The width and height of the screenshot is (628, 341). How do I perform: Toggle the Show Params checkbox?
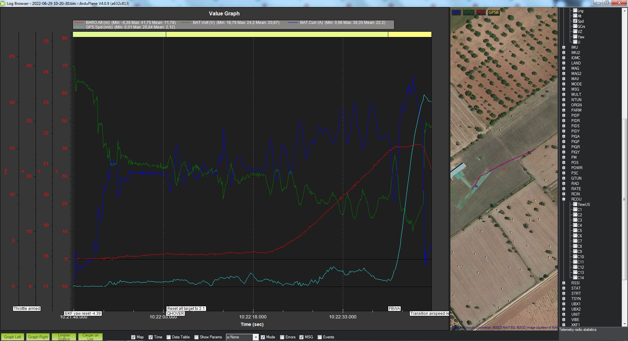point(196,337)
